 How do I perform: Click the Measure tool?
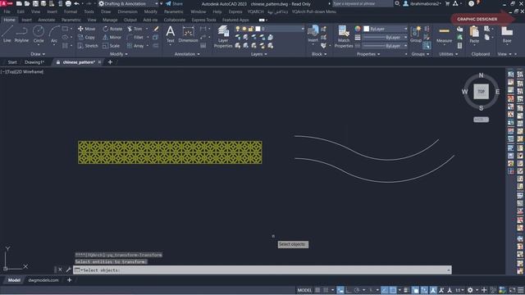(x=445, y=34)
